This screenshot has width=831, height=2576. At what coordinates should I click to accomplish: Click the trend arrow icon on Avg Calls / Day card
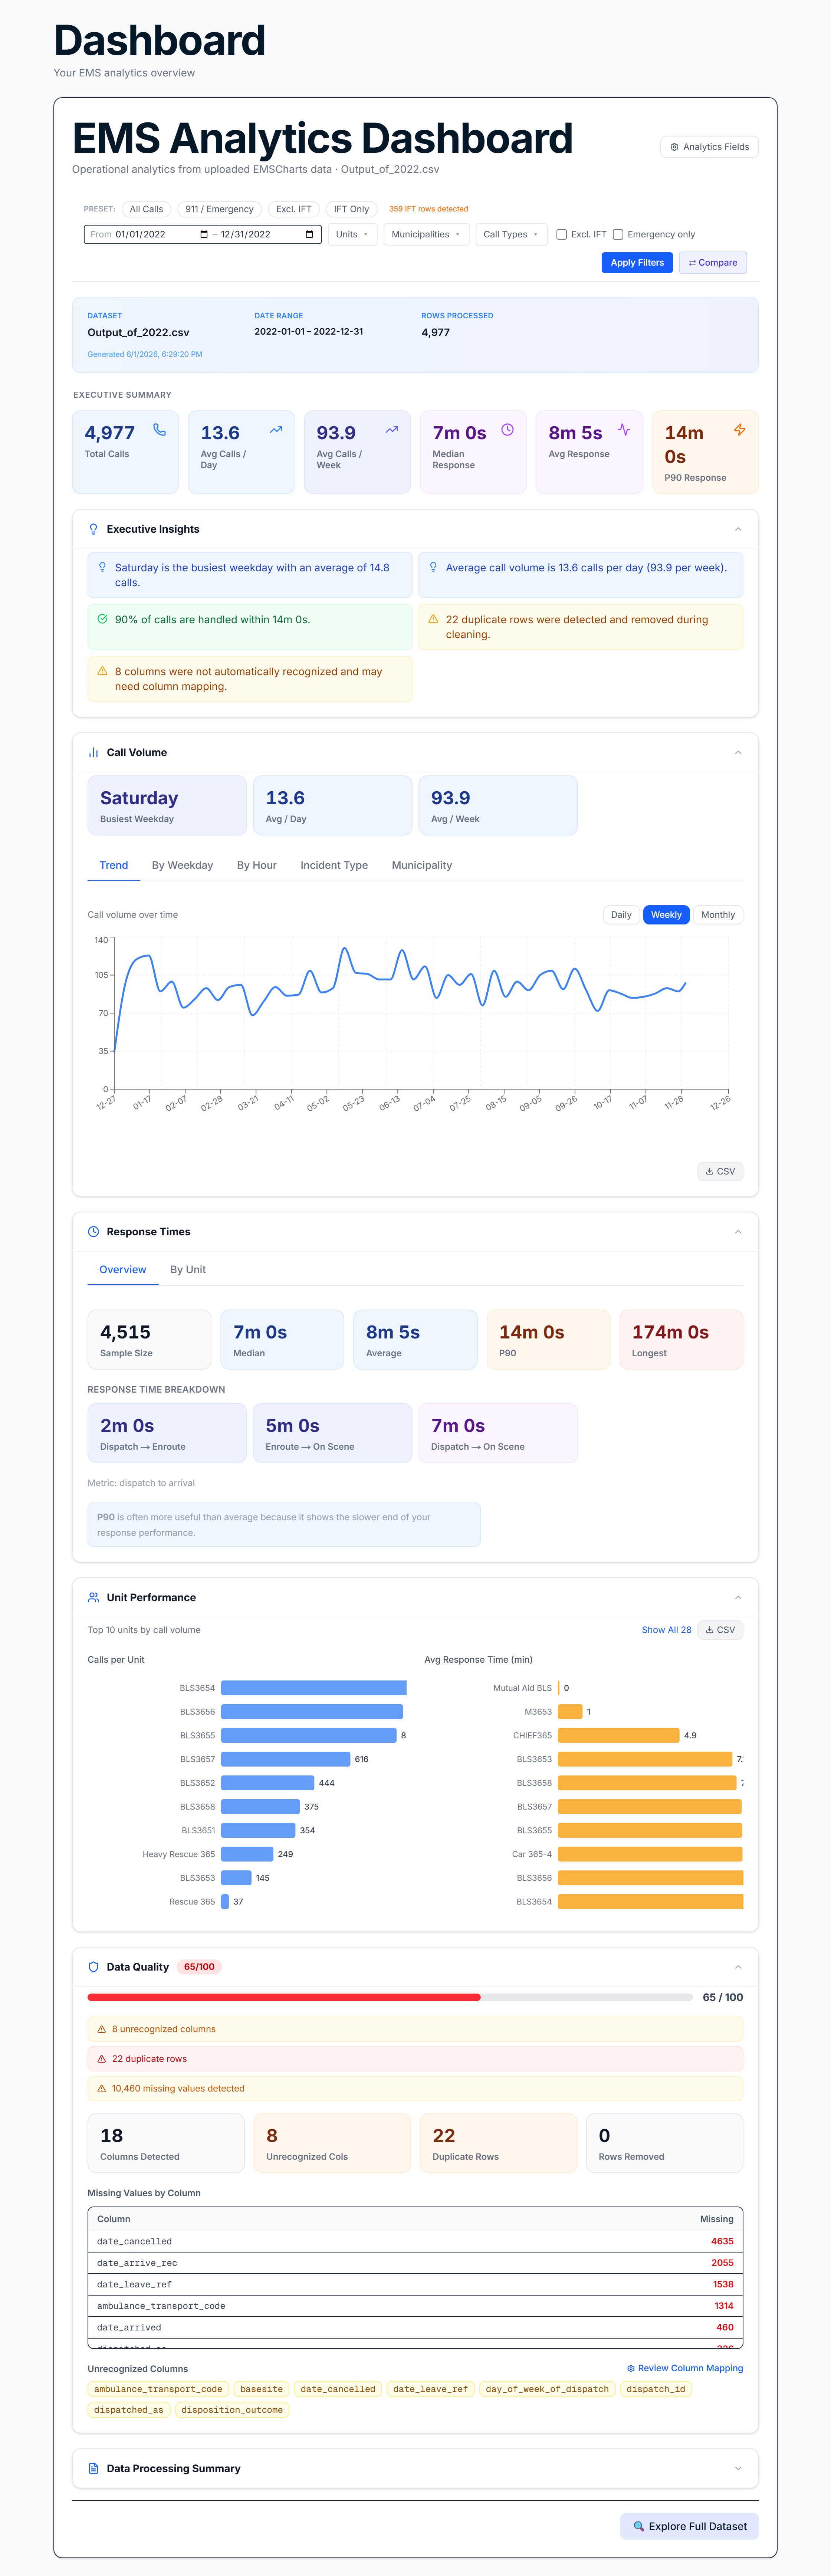tap(276, 430)
